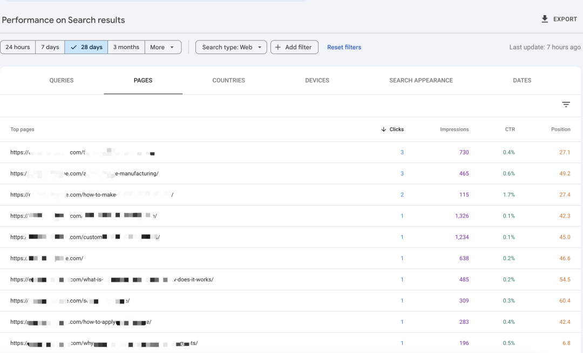This screenshot has height=353, width=583.
Task: Select the 3 months date range
Action: (126, 47)
